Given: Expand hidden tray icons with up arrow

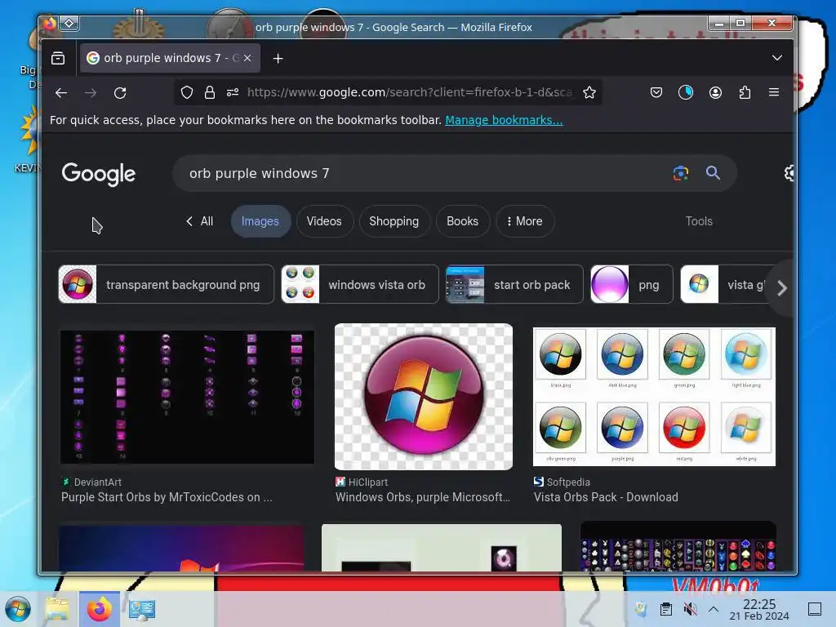Looking at the screenshot, I should point(714,609).
